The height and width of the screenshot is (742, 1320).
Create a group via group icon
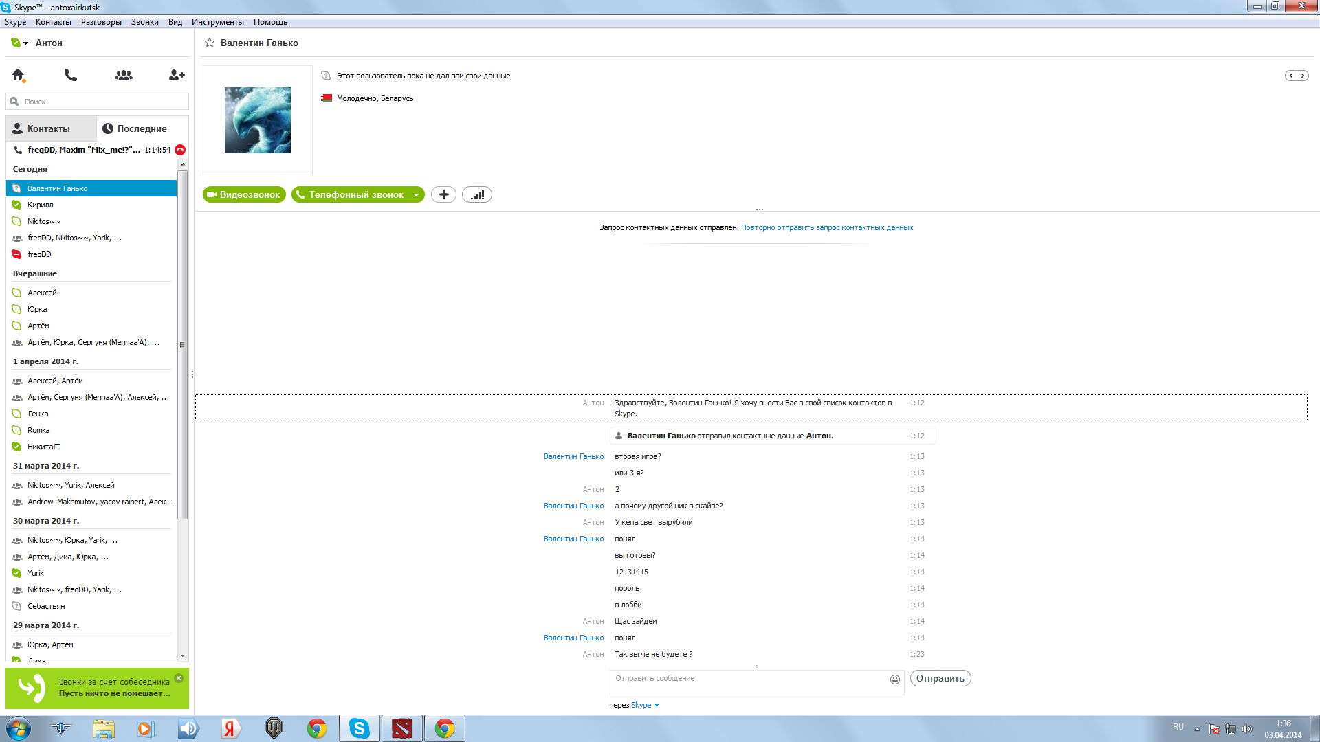(x=124, y=75)
